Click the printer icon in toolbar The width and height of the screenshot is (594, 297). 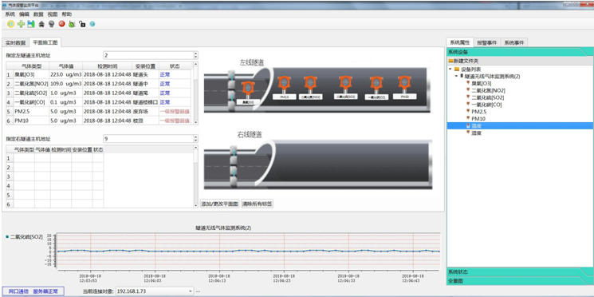click(41, 24)
